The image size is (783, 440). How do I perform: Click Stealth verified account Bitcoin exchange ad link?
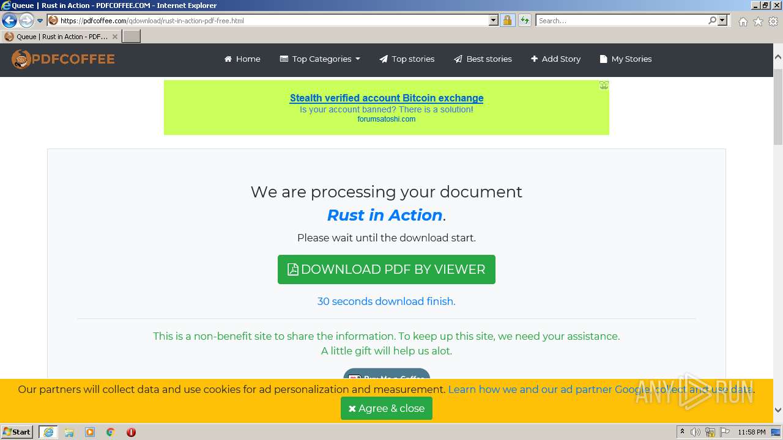coord(387,98)
